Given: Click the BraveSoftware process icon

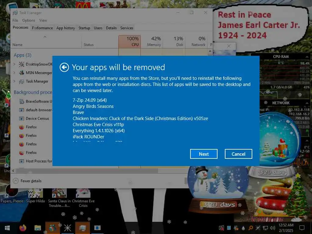Looking at the screenshot, I should click(22, 101).
